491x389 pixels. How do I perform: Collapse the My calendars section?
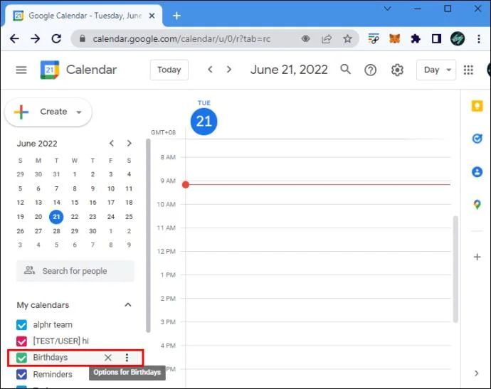click(128, 305)
